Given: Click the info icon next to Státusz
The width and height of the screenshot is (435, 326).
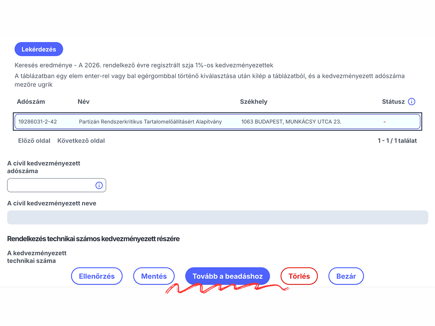Looking at the screenshot, I should coord(411,102).
